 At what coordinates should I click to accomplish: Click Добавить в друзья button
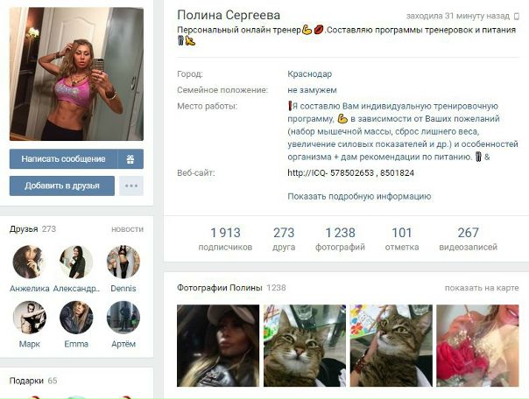(62, 185)
